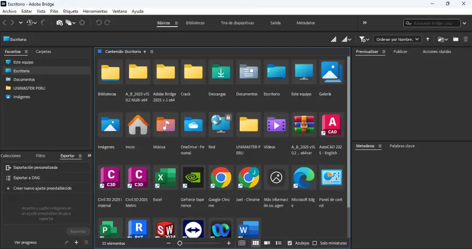Switch to the Palabras clave tab
The image size is (472, 249).
click(x=402, y=146)
